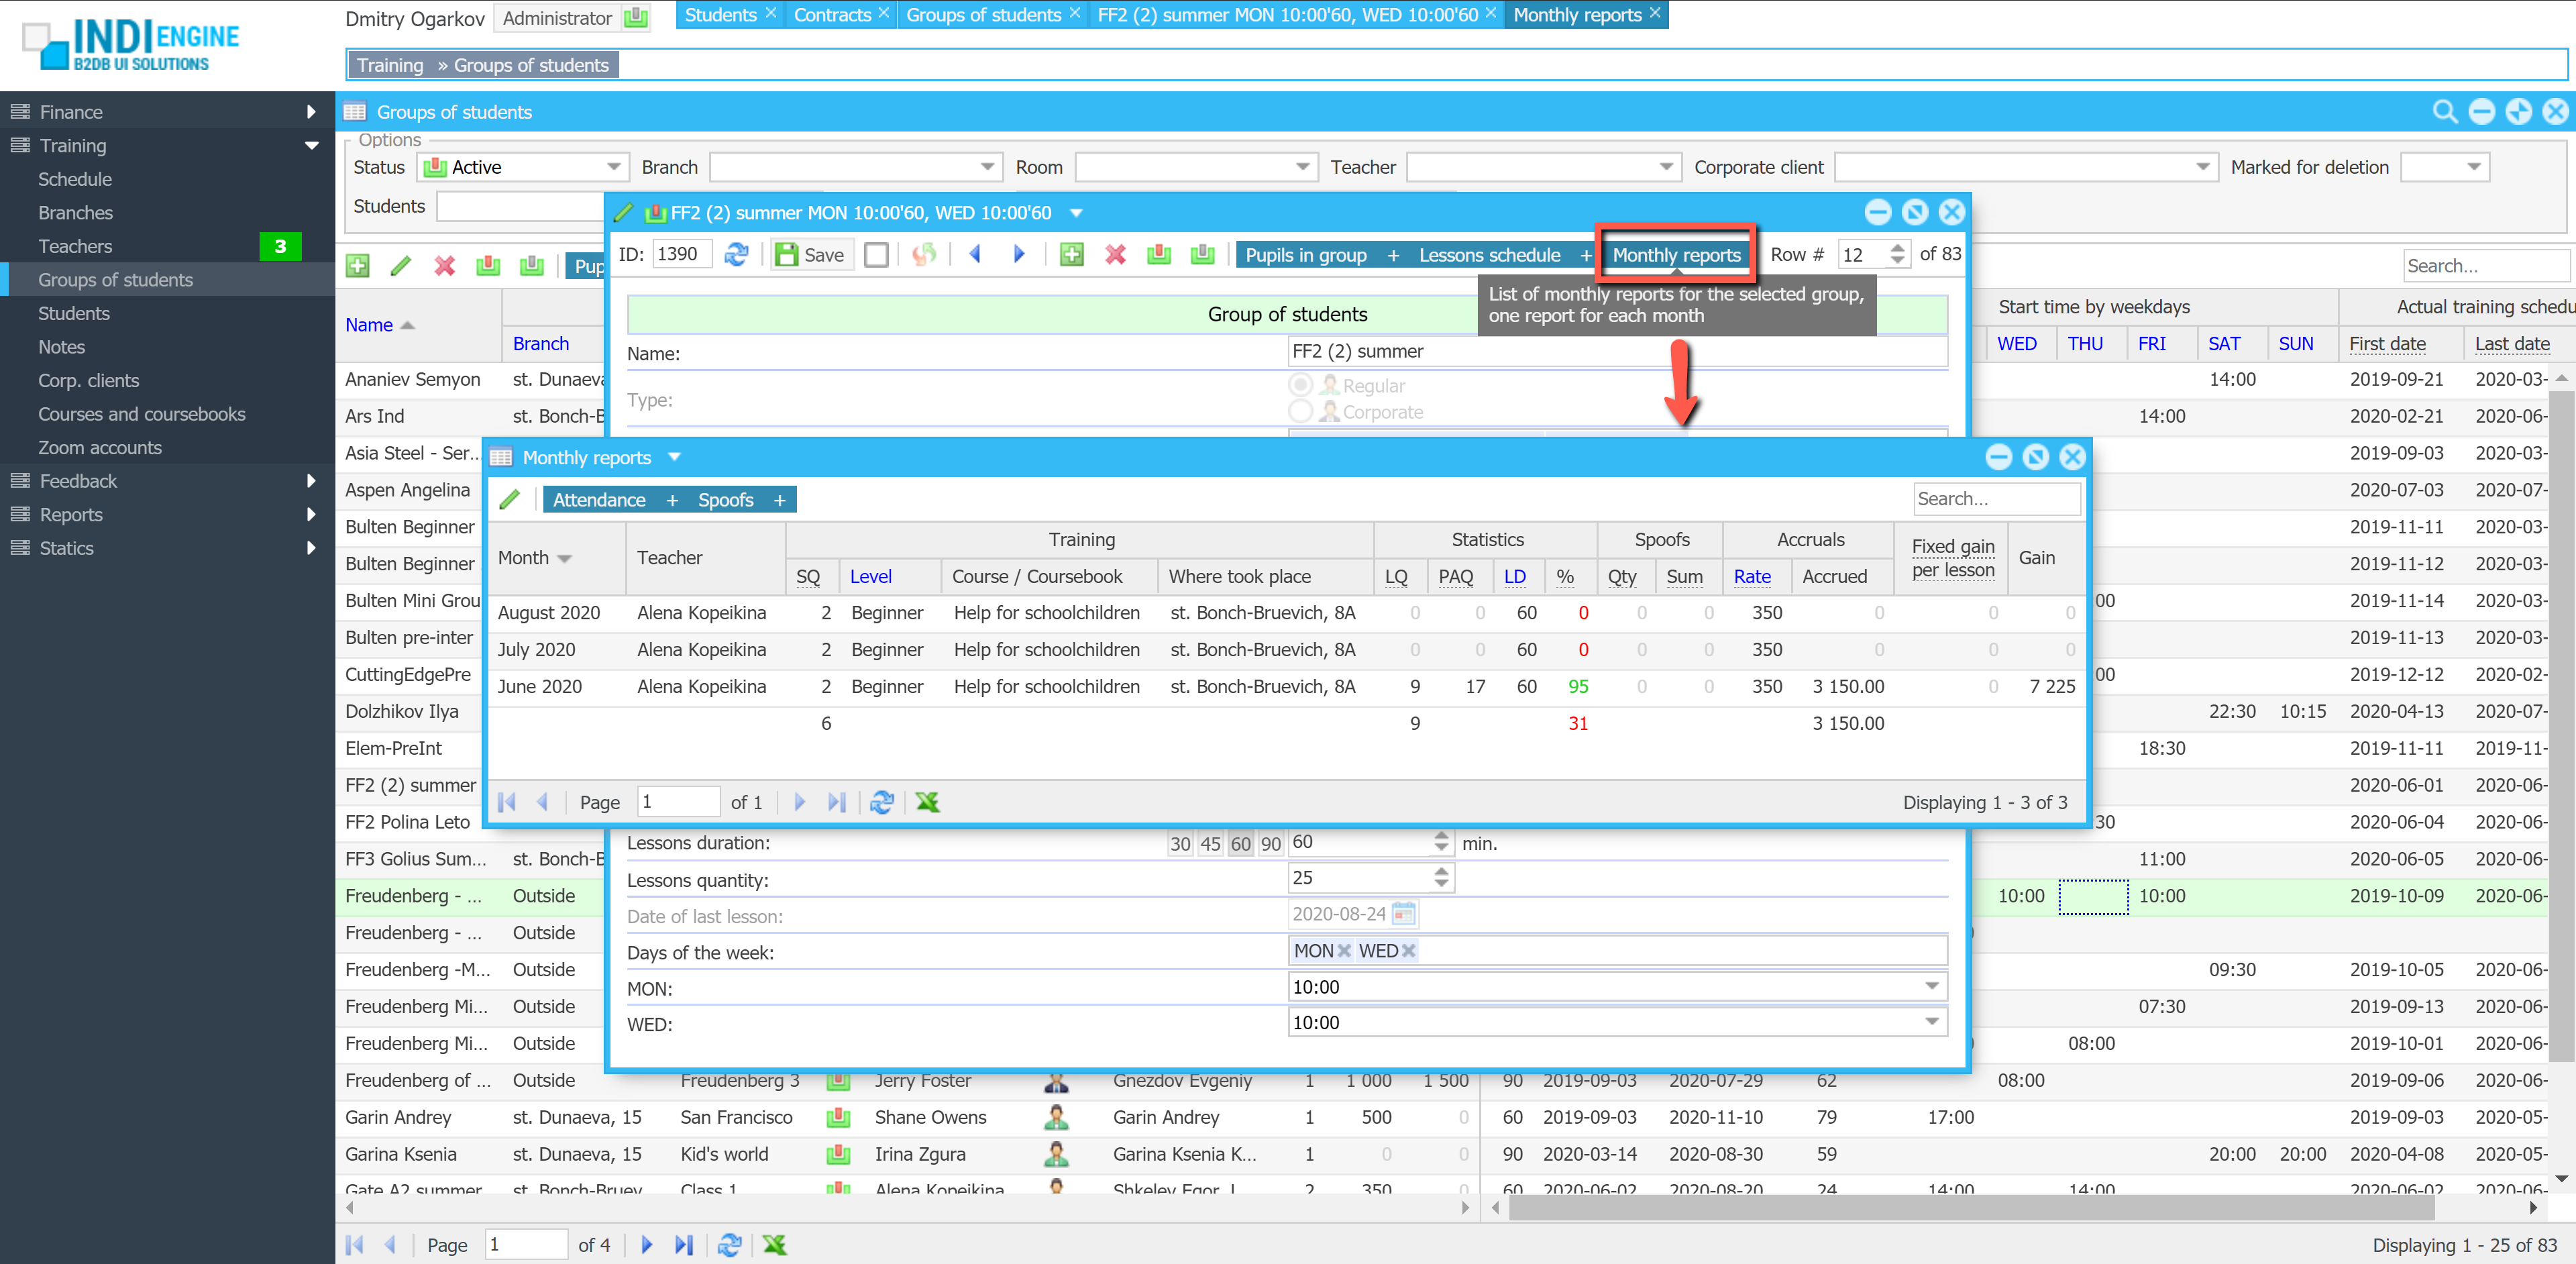This screenshot has width=2576, height=1264.
Task: Expand the MON time dropdown
Action: pos(1931,986)
